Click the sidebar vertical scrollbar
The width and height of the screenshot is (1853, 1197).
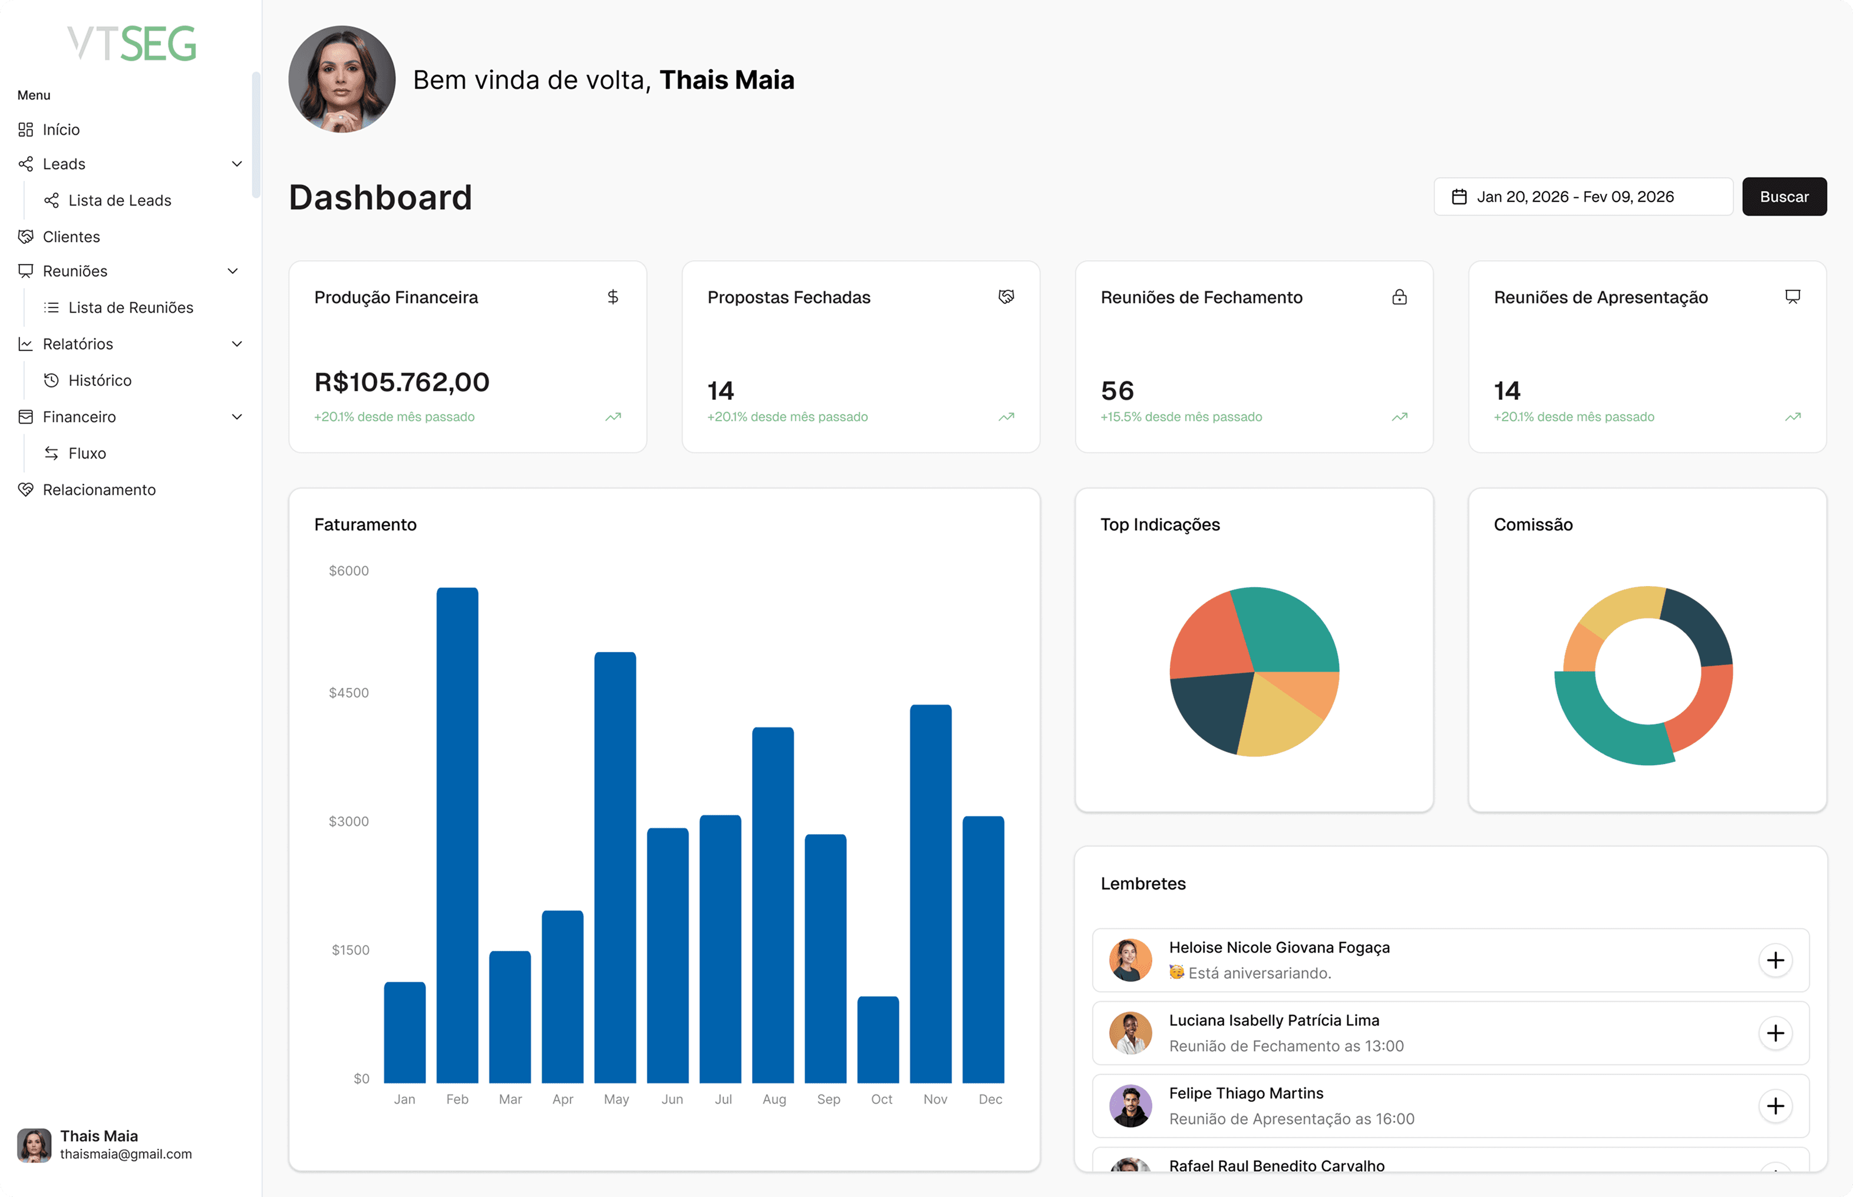point(256,134)
